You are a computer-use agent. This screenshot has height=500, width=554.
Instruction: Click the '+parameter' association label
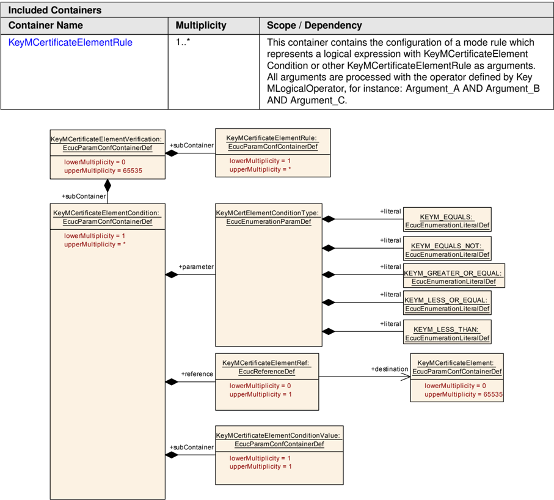(x=196, y=267)
